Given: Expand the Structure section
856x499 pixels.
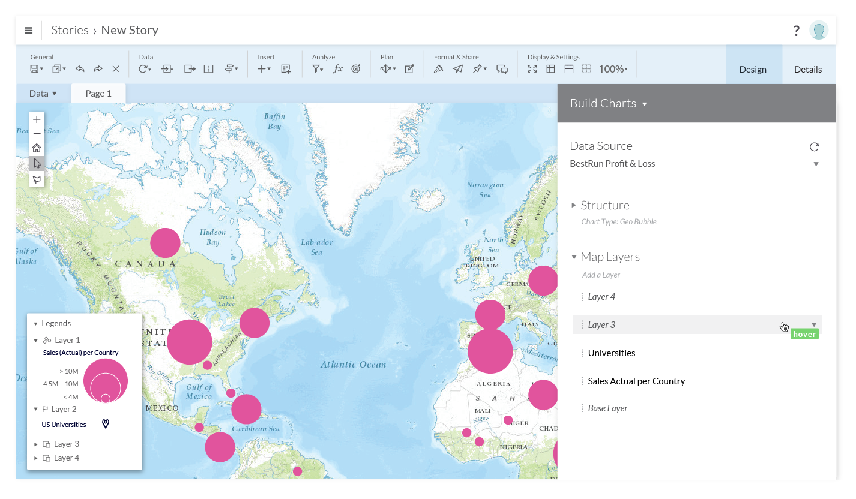Looking at the screenshot, I should click(x=574, y=205).
